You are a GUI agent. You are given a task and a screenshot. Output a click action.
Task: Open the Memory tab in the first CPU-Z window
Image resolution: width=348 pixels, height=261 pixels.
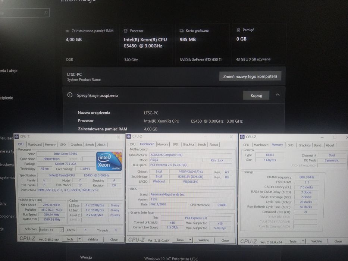click(x=50, y=145)
